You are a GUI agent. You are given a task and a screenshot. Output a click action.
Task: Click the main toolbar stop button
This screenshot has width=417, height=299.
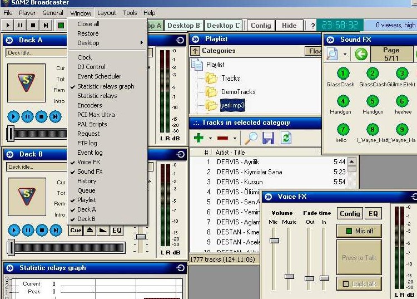33,26
